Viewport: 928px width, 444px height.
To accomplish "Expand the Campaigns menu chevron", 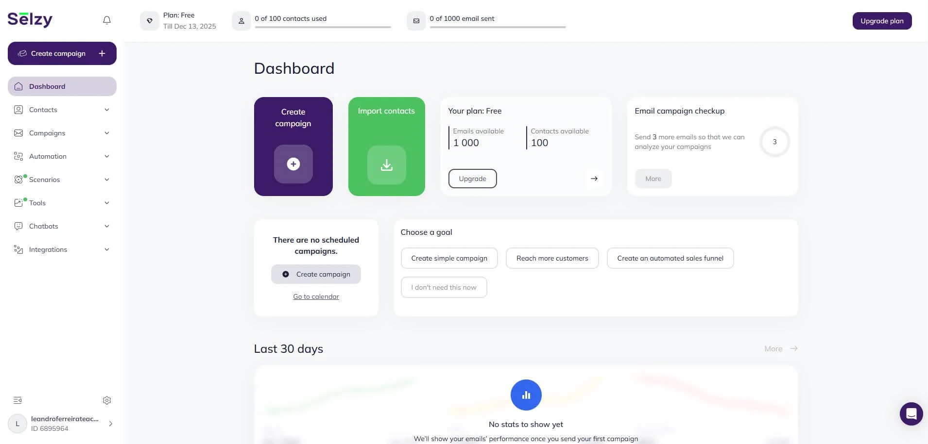I will [107, 133].
